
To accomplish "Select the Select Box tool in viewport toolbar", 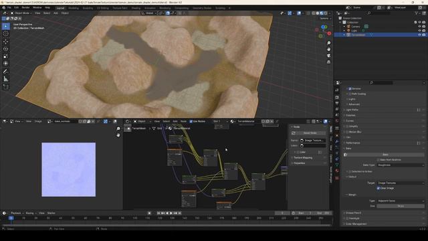I will click(x=5, y=26).
